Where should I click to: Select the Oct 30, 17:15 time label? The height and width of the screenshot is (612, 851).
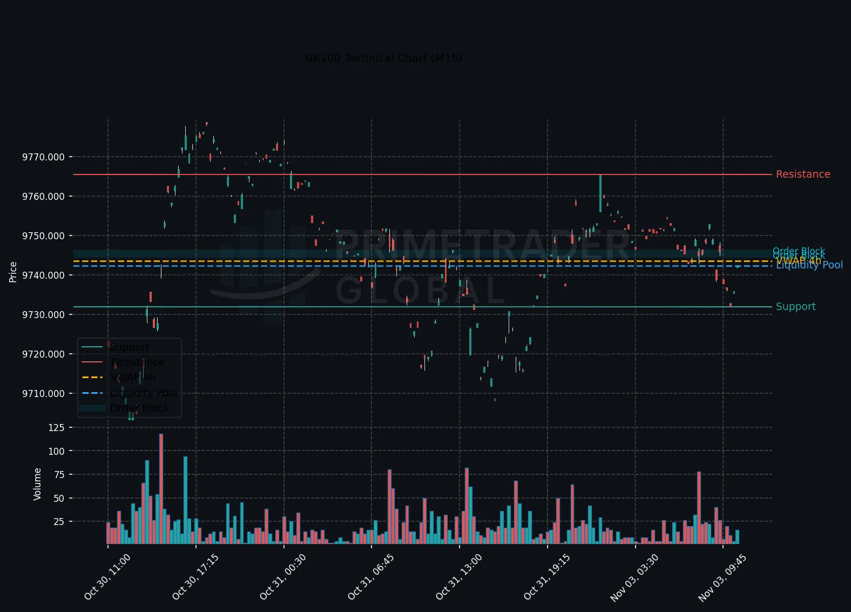(x=195, y=577)
